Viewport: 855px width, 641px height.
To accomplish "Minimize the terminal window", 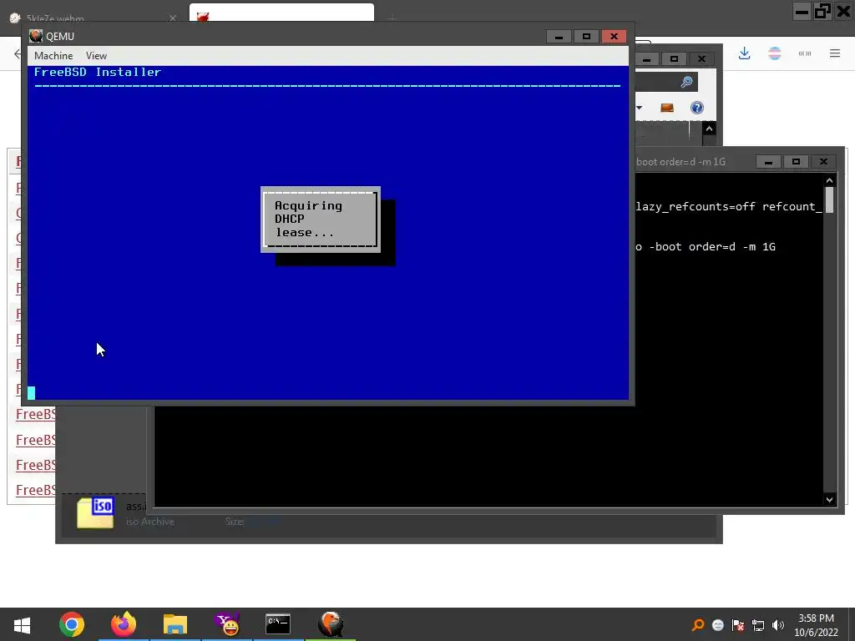I will (x=768, y=162).
